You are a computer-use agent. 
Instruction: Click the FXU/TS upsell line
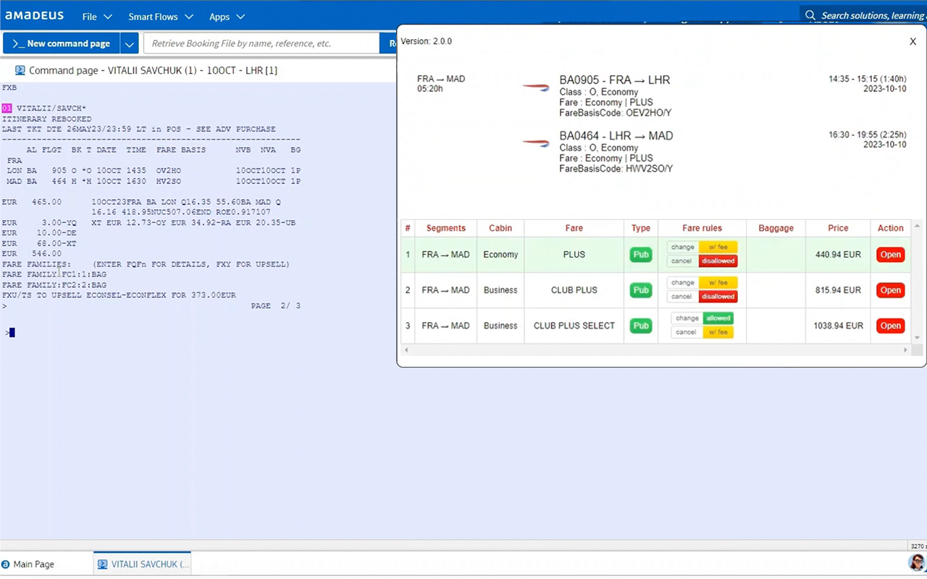click(x=119, y=295)
